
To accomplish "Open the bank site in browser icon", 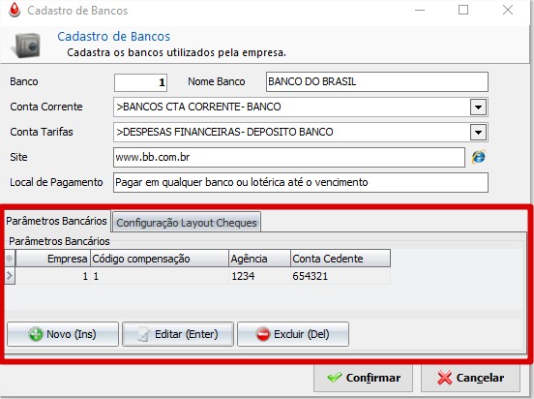I will [479, 157].
